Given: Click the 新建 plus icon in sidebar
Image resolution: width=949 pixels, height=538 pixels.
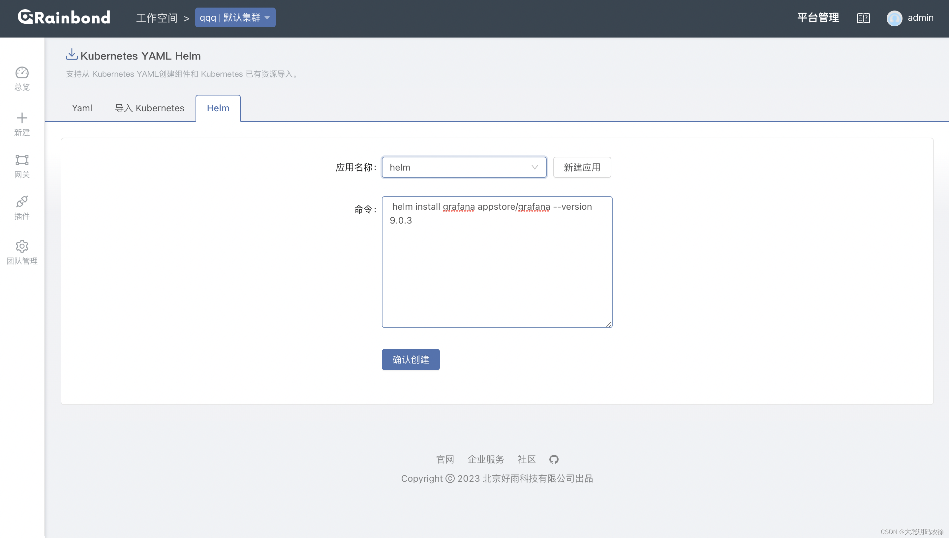Looking at the screenshot, I should coord(22,118).
